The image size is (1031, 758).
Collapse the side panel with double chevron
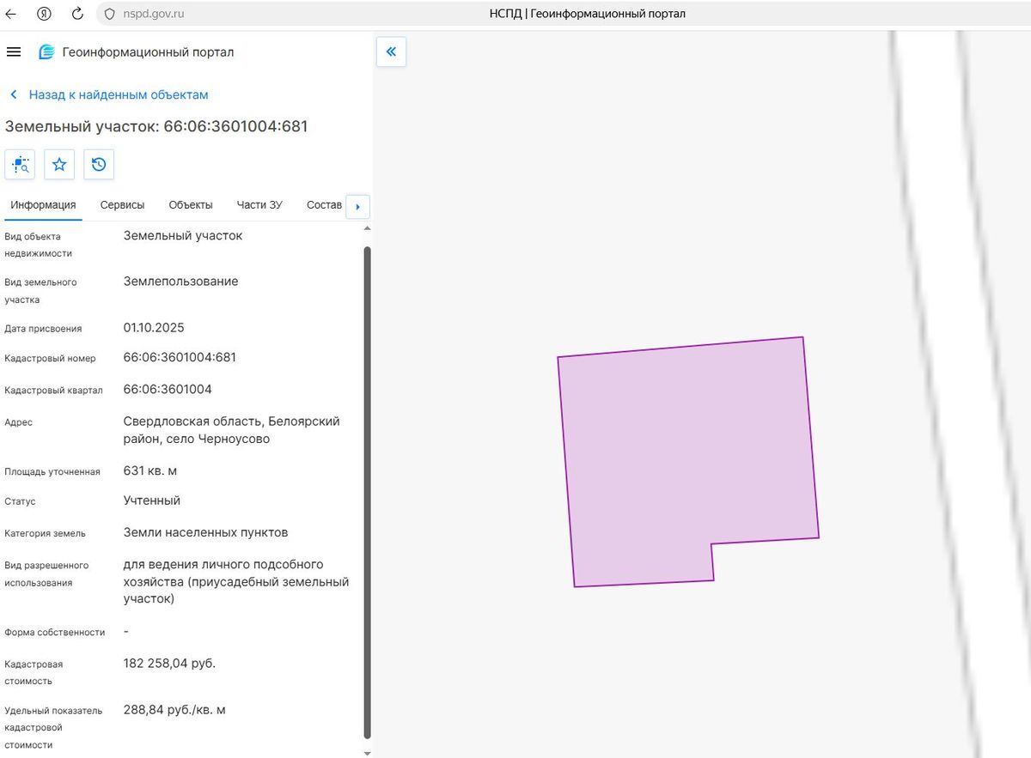[x=391, y=52]
